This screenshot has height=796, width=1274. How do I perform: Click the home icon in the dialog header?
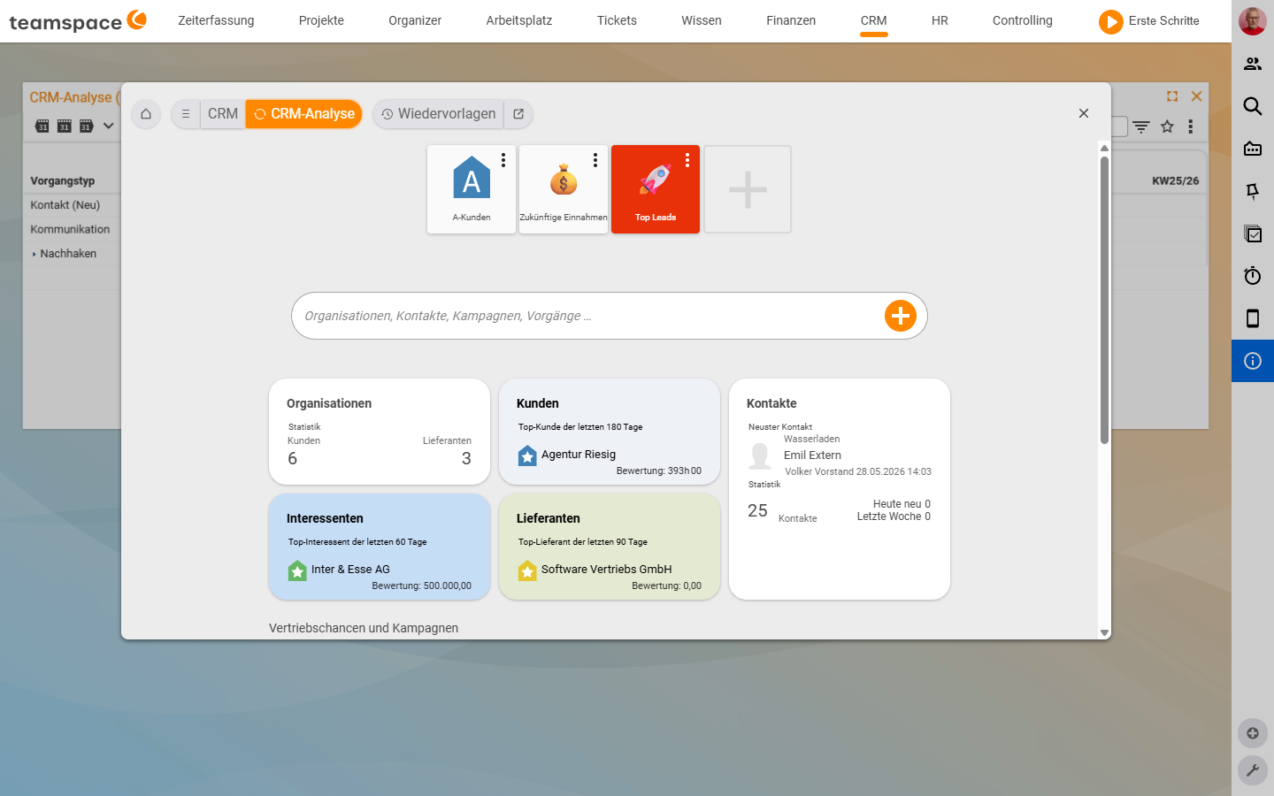click(x=146, y=114)
